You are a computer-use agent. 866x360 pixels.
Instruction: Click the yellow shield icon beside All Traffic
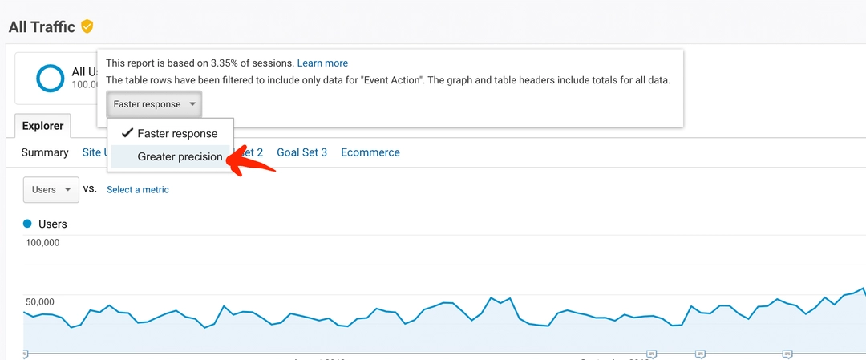[x=87, y=26]
